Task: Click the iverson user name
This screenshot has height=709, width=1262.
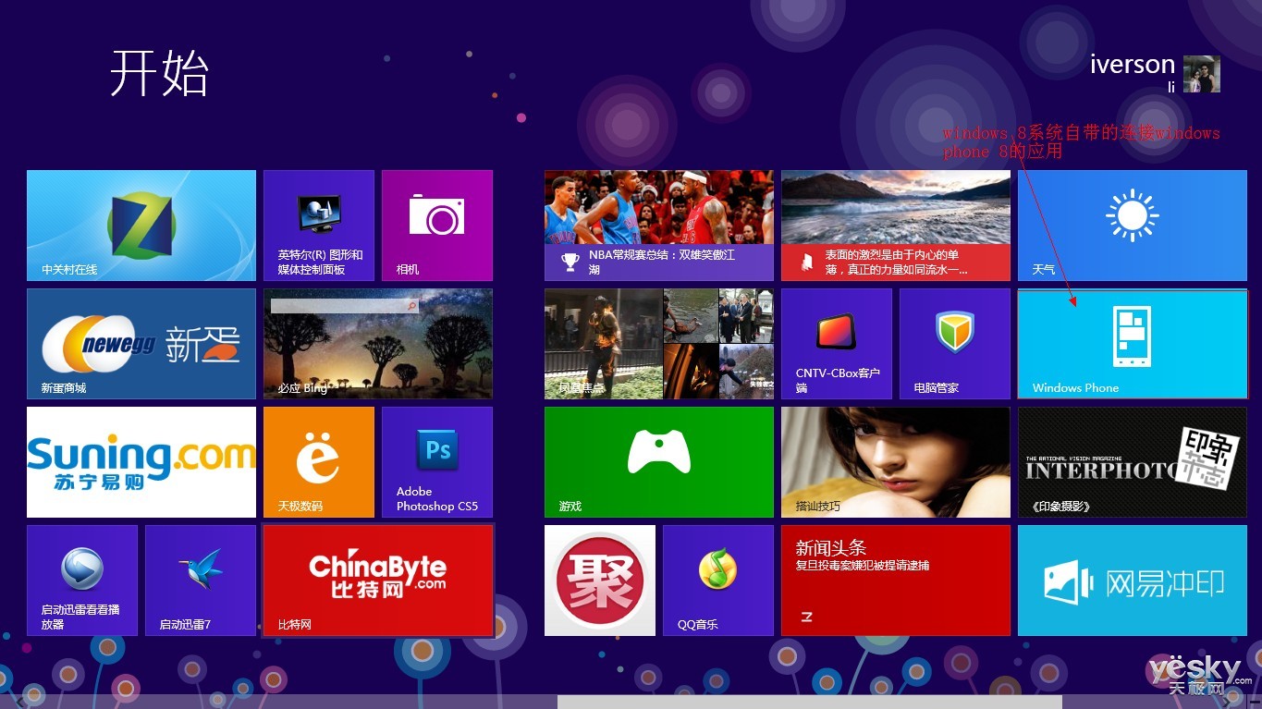Action: pos(1133,65)
